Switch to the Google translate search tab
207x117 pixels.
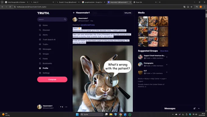coord(93,2)
